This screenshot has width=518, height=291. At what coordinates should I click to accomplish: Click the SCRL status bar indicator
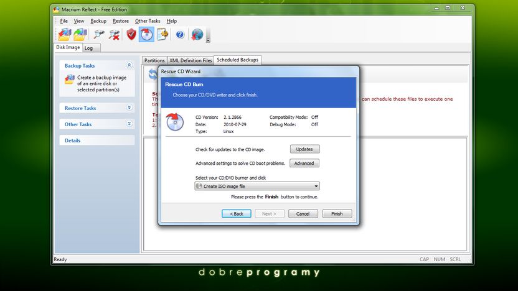(455, 259)
